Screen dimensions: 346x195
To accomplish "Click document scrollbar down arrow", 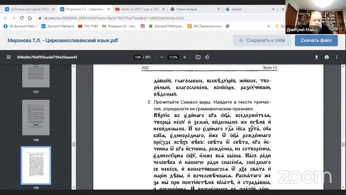I will click(x=343, y=187).
